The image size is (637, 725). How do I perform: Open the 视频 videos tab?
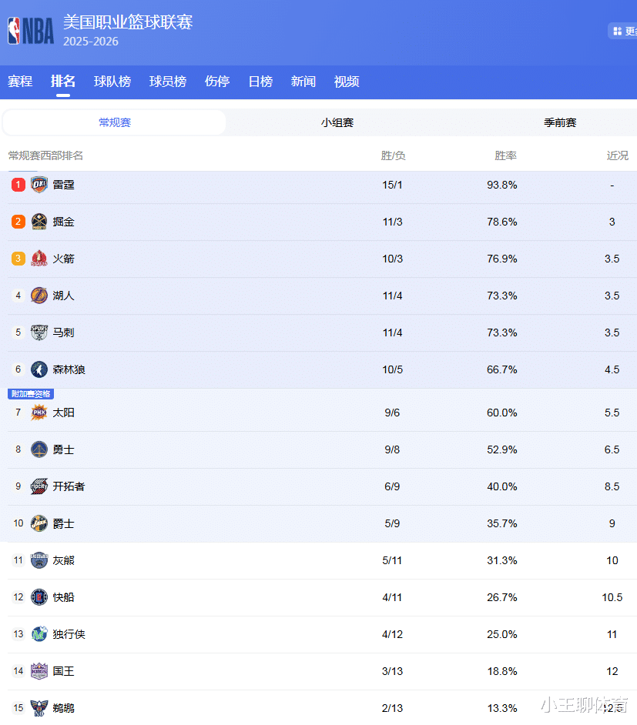click(x=347, y=82)
